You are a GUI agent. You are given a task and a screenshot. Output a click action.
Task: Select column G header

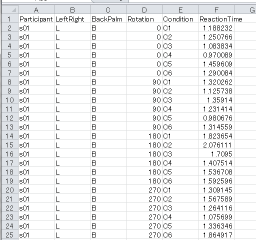(245, 10)
